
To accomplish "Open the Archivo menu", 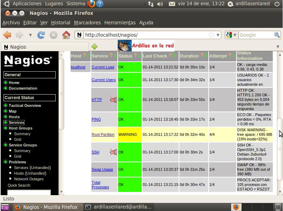I will pos(11,23).
